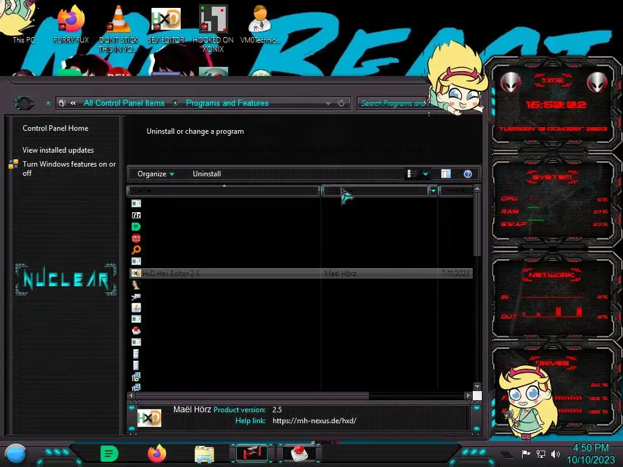The image size is (623, 467).
Task: Change view using the list view icon
Action: pyautogui.click(x=412, y=174)
